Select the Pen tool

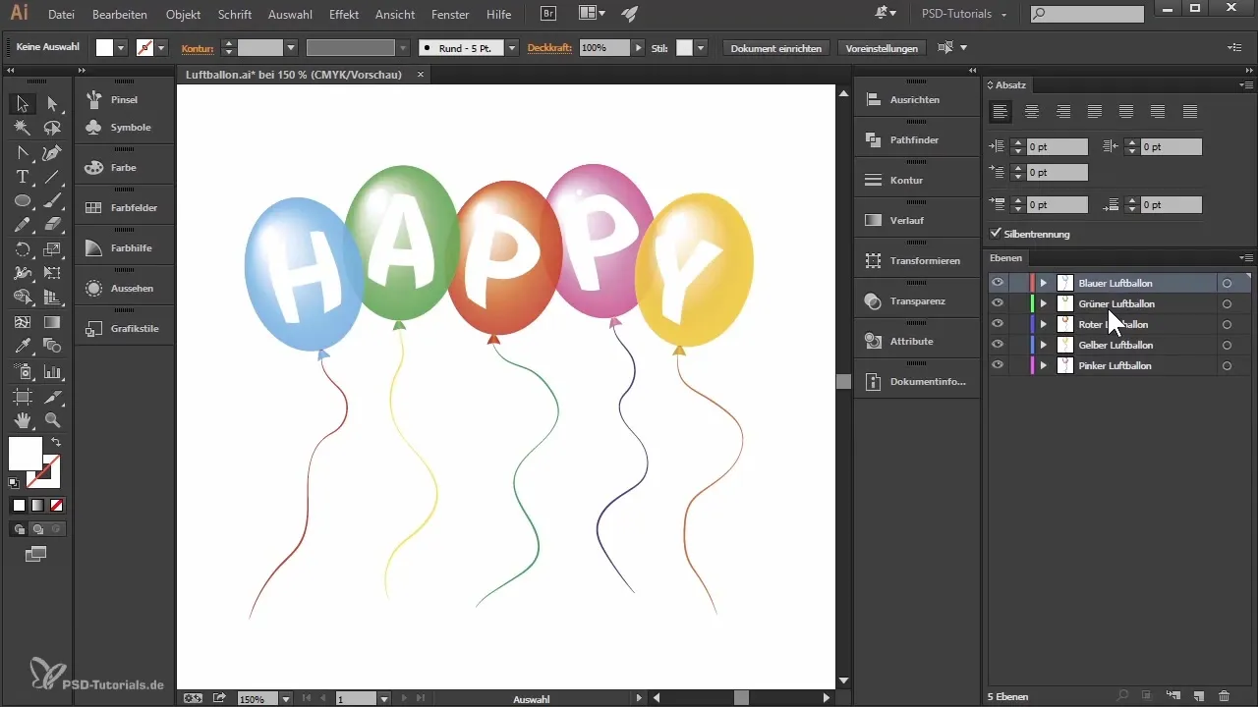tap(52, 152)
